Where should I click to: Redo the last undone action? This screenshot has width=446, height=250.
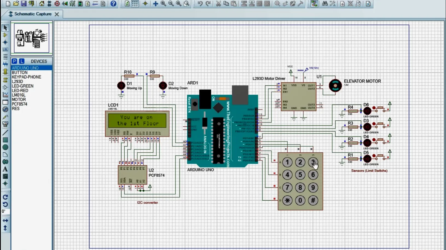pos(208,4)
